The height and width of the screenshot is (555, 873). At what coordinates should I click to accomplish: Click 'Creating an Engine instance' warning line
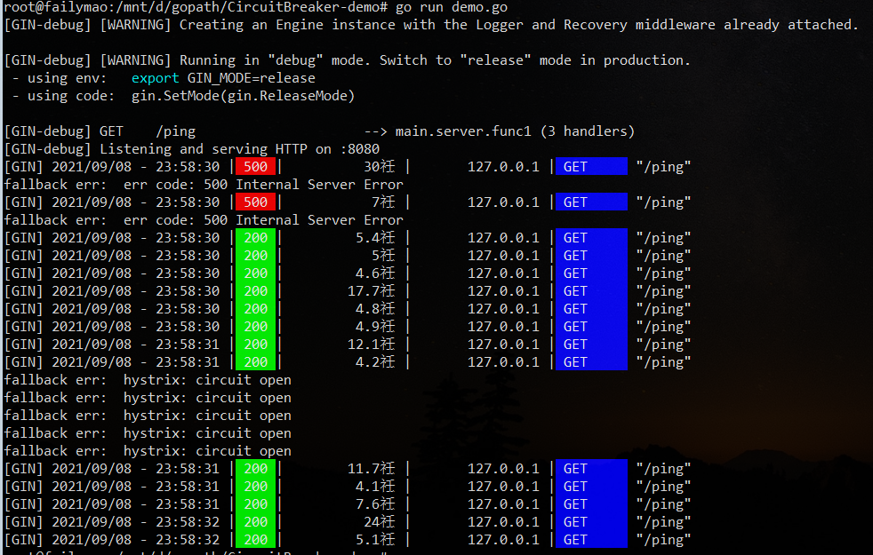tap(431, 25)
